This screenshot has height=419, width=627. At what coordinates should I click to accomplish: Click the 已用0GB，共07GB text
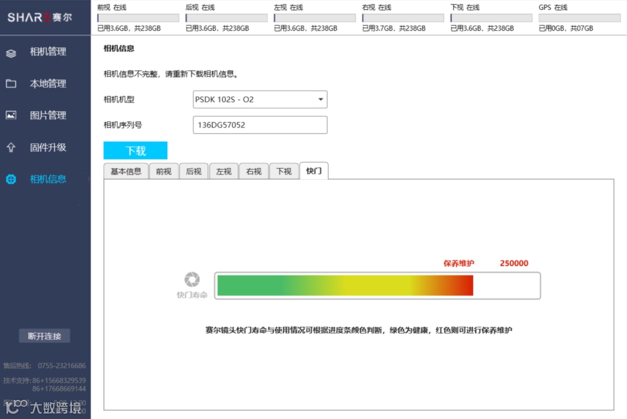tap(566, 28)
